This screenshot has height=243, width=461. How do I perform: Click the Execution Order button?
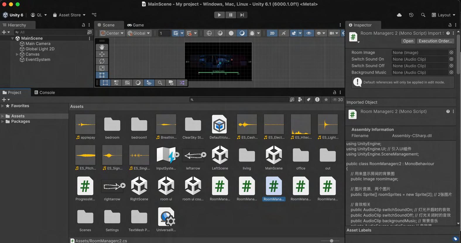tap(435, 41)
